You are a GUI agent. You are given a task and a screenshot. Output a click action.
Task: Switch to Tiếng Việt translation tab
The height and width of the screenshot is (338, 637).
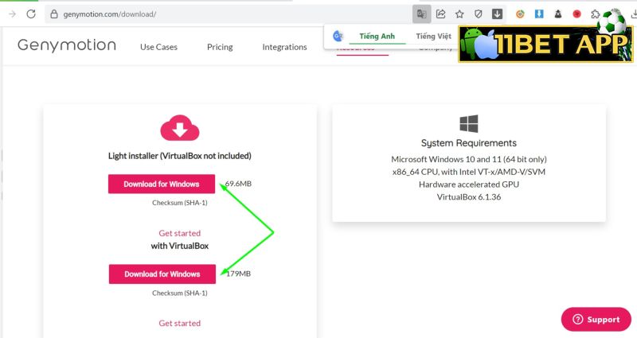click(x=433, y=36)
